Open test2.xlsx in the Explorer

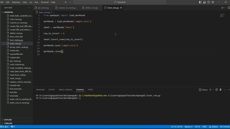click(x=14, y=96)
